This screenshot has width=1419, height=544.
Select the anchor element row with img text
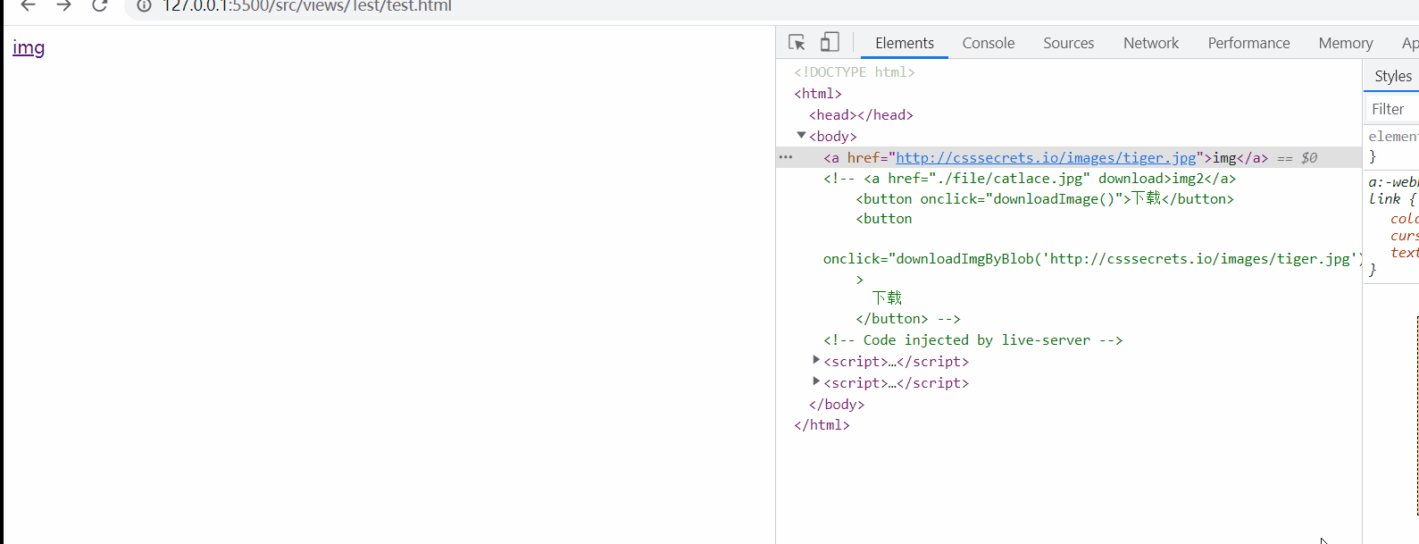[1068, 157]
